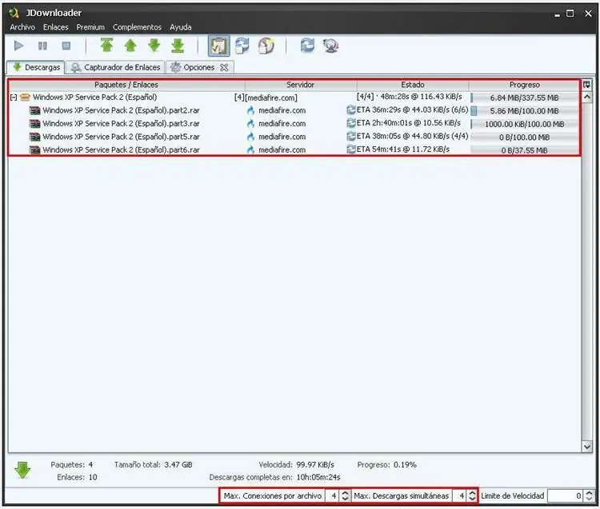The width and height of the screenshot is (600, 509).
Task: Switch to Capturador de Enlaces tab
Action: [x=115, y=67]
